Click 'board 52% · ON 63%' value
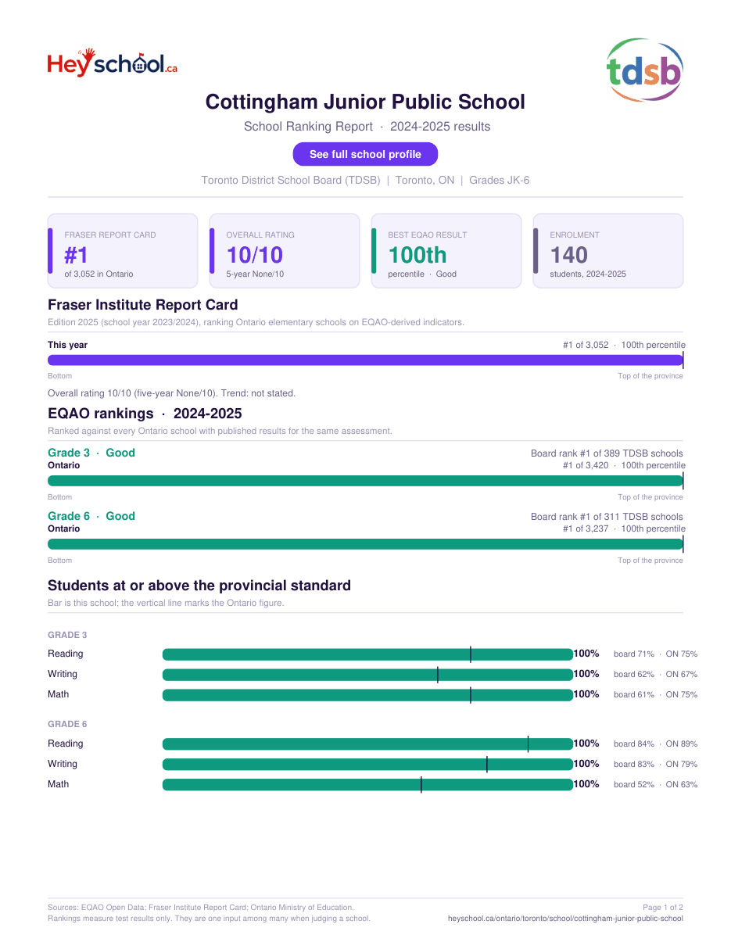The width and height of the screenshot is (731, 946). (655, 785)
